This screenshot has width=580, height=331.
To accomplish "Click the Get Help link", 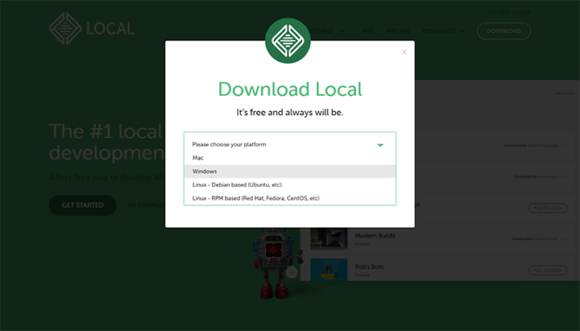I will [498, 12].
